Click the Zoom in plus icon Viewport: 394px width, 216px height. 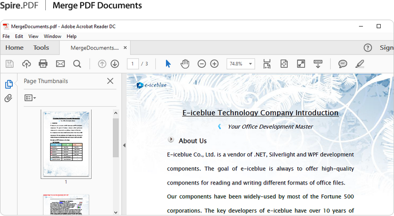coord(214,64)
